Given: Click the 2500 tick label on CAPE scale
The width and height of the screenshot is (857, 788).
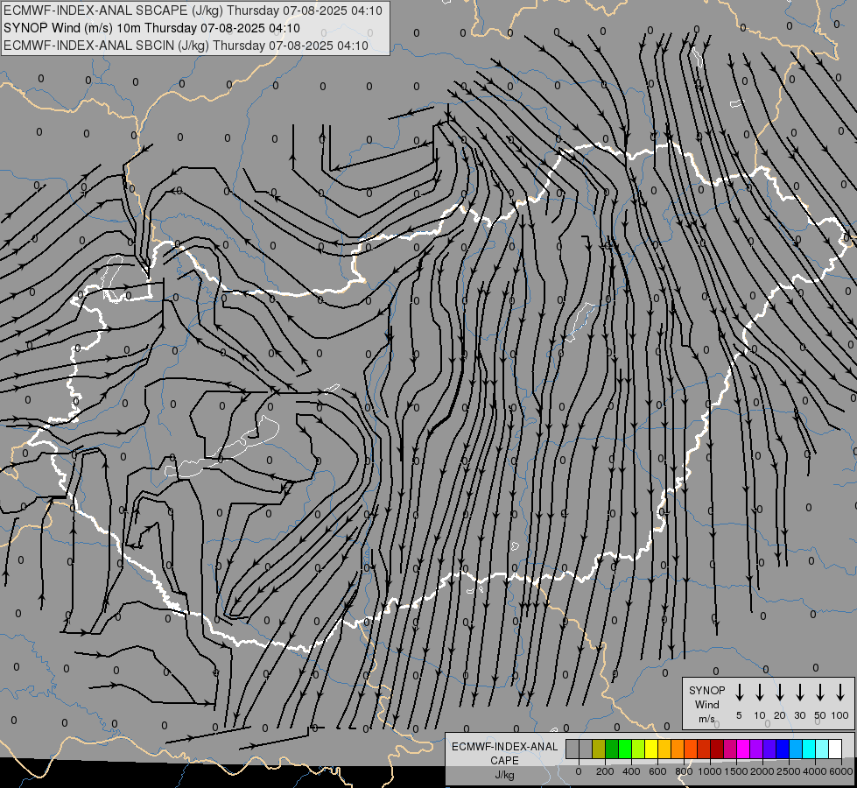Looking at the screenshot, I should click(789, 771).
